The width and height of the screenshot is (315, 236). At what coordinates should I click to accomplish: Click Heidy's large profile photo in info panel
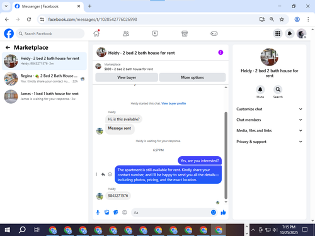pyautogui.click(x=270, y=57)
